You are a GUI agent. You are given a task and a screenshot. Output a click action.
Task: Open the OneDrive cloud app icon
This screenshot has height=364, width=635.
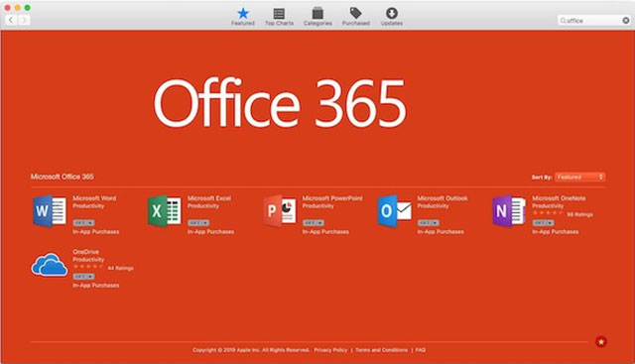[50, 265]
